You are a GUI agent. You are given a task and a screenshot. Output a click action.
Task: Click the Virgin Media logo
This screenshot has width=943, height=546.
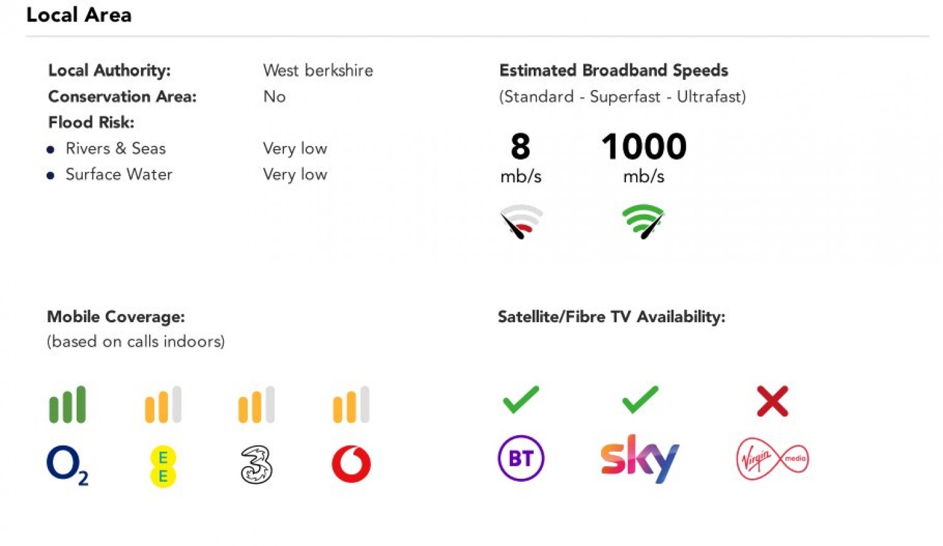[772, 459]
